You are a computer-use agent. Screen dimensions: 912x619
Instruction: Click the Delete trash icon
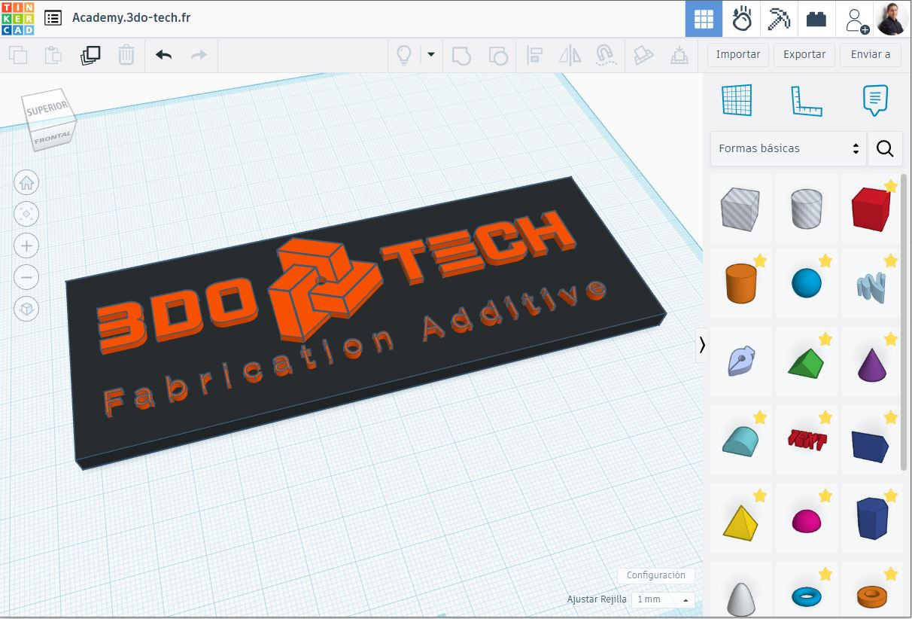(126, 55)
